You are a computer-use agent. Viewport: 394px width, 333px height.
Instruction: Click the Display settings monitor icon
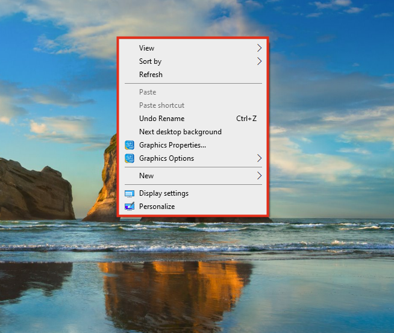130,194
